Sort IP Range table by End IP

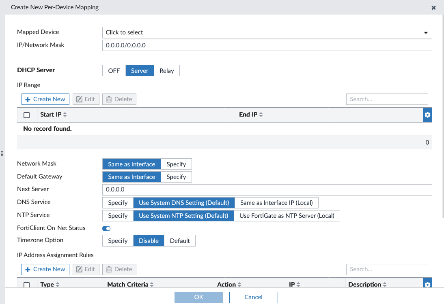coord(261,115)
